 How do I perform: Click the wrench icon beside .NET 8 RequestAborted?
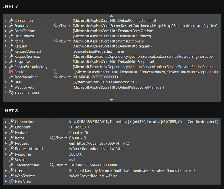tap(11, 149)
